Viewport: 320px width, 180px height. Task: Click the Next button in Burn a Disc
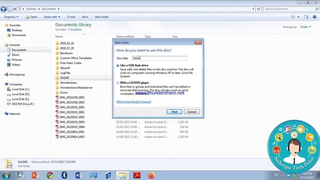(x=174, y=111)
